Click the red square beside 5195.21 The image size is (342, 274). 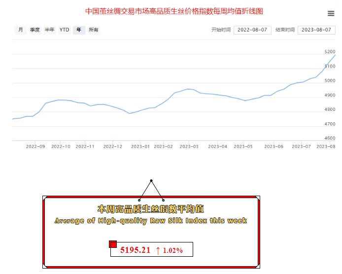point(113,244)
